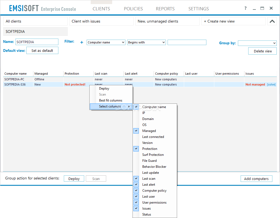The image size is (280, 218).
Task: Click the Add computers button
Action: pos(256,179)
